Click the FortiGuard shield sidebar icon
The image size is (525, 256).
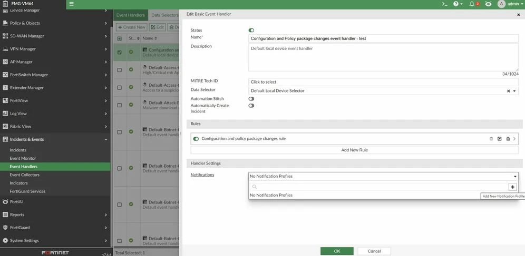click(x=5, y=228)
